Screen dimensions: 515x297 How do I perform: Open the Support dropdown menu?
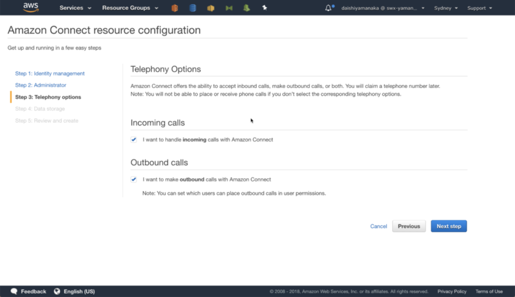point(480,8)
